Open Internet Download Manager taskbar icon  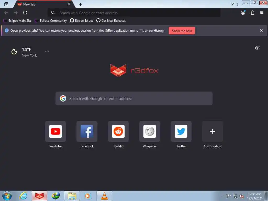[x=56, y=196]
